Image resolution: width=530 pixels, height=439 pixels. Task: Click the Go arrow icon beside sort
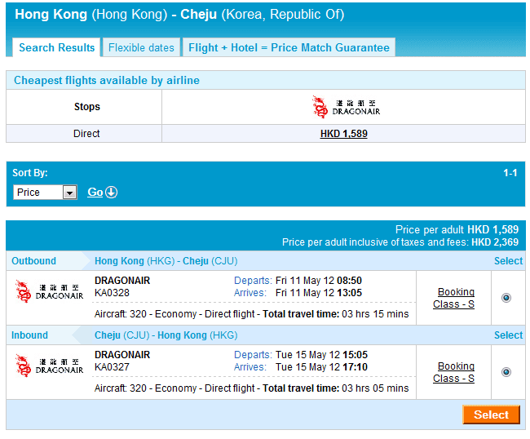(112, 193)
